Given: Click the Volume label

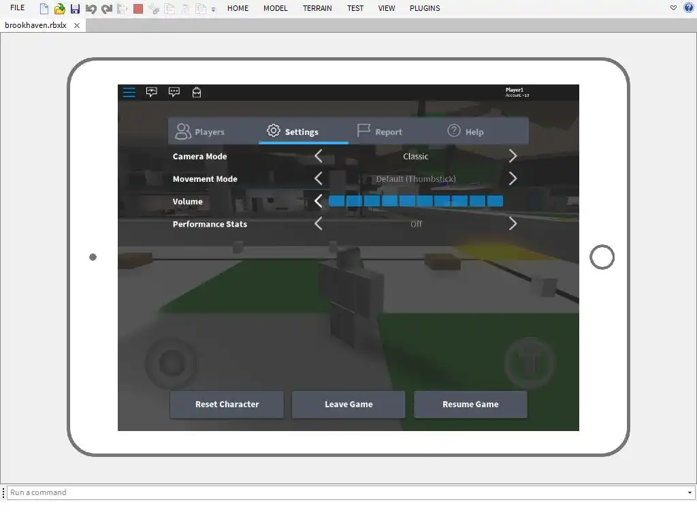Looking at the screenshot, I should pos(188,202).
